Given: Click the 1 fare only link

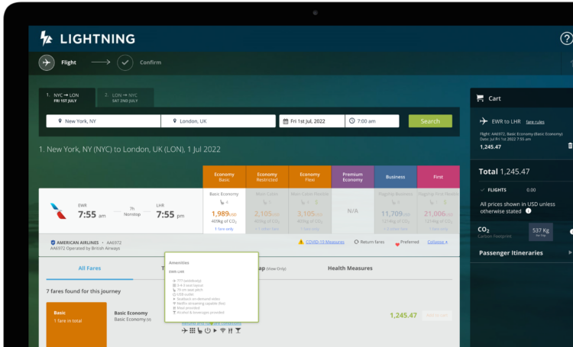Looking at the screenshot, I should pos(224,229).
